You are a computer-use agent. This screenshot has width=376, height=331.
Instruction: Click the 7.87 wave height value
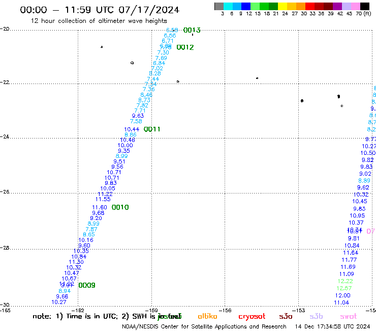pyautogui.click(x=91, y=229)
